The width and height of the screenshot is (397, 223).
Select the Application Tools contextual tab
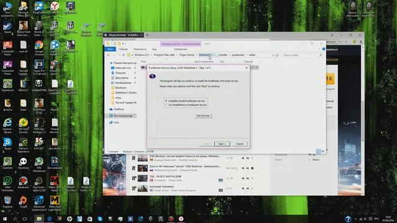coord(181,44)
